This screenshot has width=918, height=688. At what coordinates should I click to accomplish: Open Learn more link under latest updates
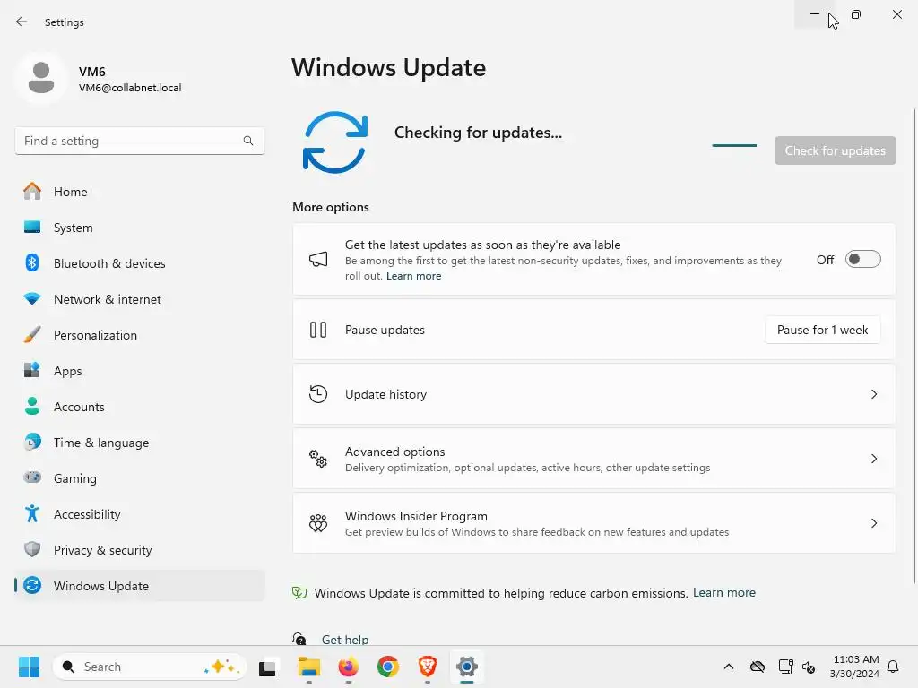413,276
